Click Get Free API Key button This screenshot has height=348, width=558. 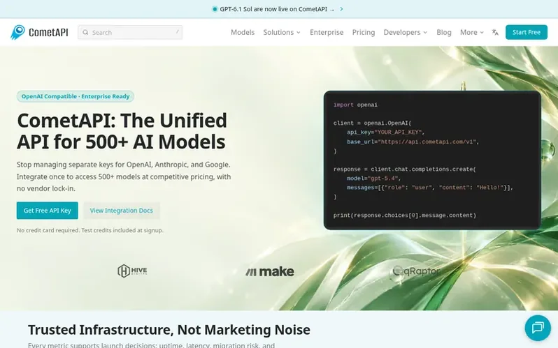point(48,211)
